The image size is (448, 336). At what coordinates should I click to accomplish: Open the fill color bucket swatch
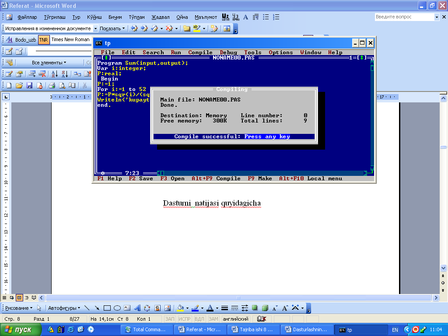coord(180,308)
